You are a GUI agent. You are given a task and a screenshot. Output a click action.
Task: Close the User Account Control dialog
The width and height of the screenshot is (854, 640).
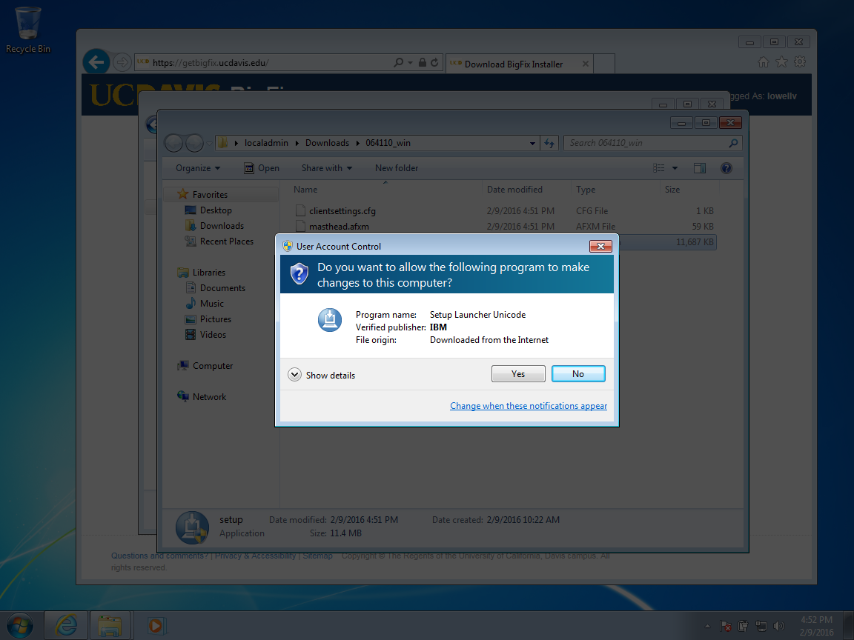click(x=600, y=246)
